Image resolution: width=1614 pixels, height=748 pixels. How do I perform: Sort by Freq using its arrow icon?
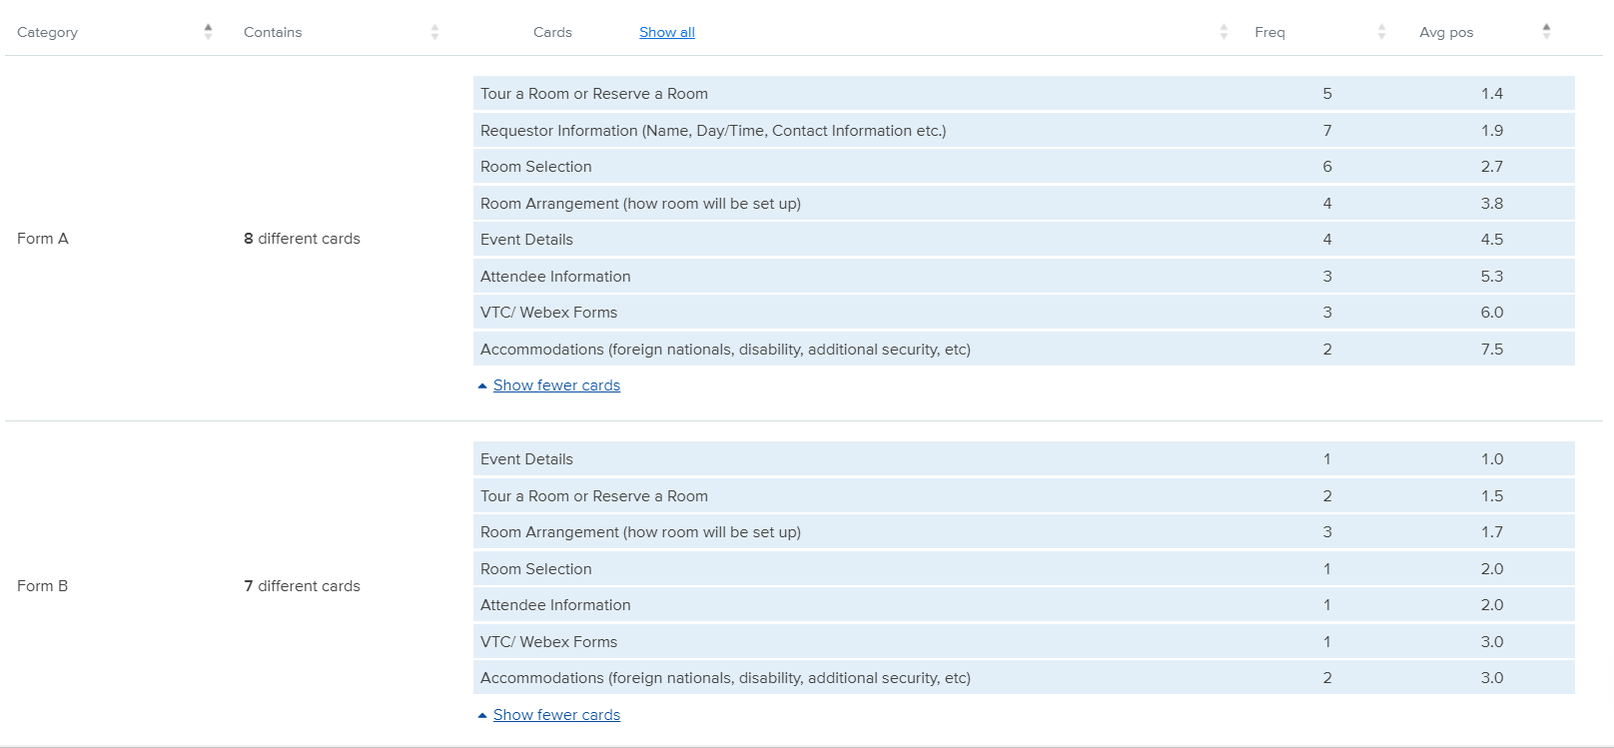click(x=1381, y=32)
